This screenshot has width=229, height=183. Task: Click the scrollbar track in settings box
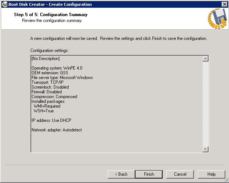coord(205,104)
